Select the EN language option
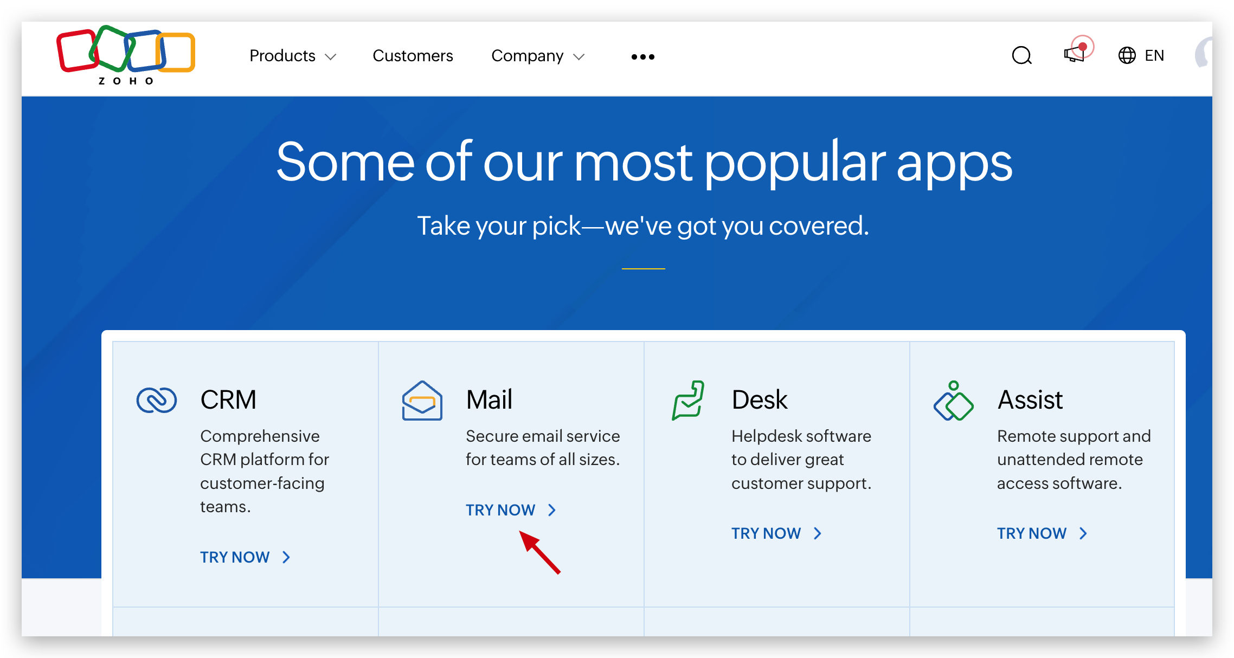1234x658 pixels. coord(1154,55)
